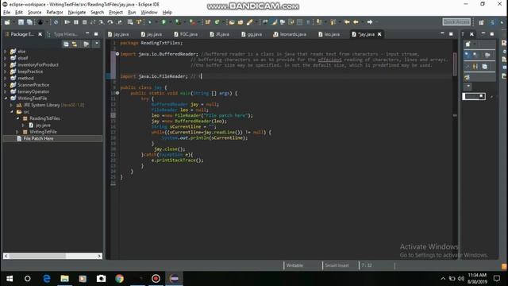The image size is (508, 286).
Task: Switch to the leo.java editor tab
Action: point(329,34)
